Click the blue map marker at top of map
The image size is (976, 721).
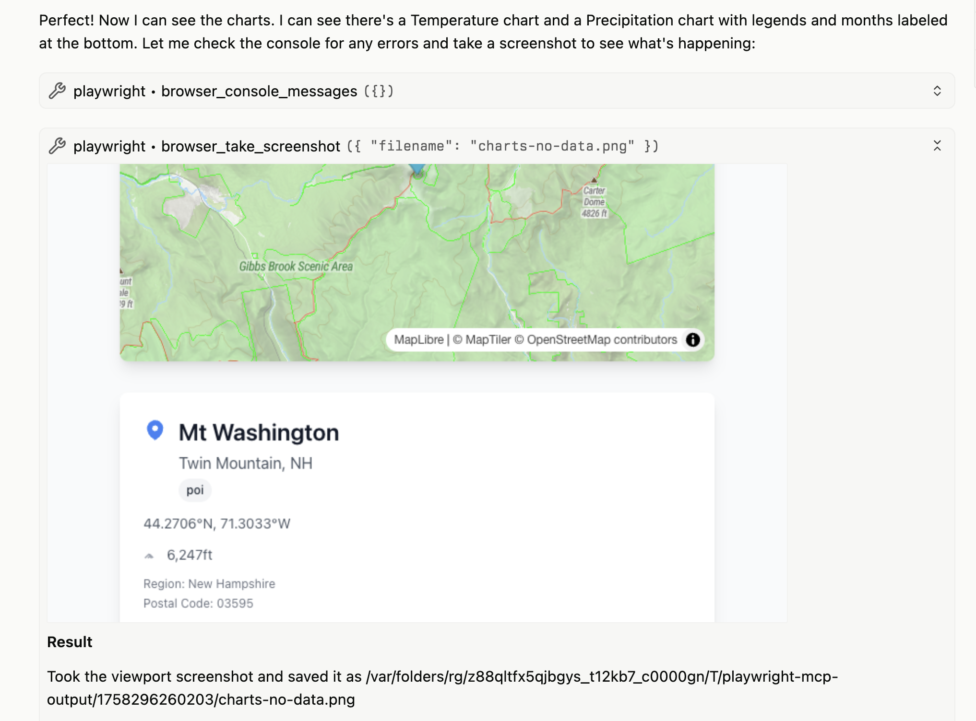pos(417,169)
